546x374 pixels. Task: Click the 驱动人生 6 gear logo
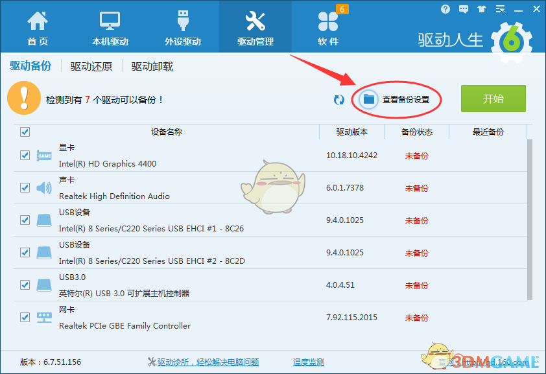point(511,42)
